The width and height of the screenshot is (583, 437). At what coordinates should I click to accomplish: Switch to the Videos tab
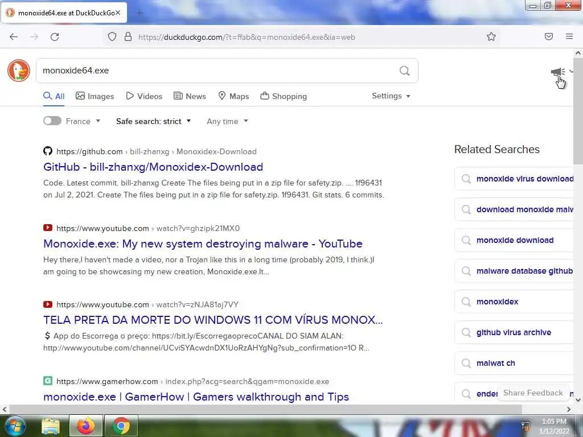coord(144,96)
